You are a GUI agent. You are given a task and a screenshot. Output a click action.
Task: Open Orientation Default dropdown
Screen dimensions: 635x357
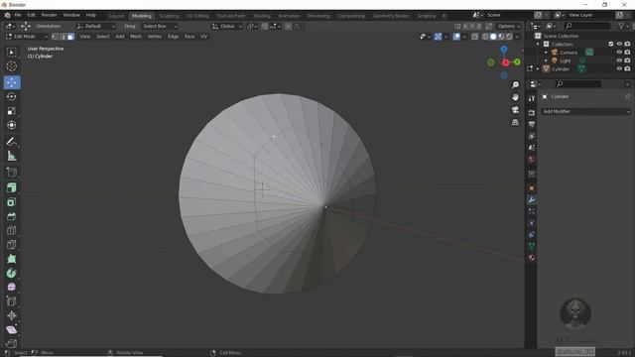[x=95, y=27]
